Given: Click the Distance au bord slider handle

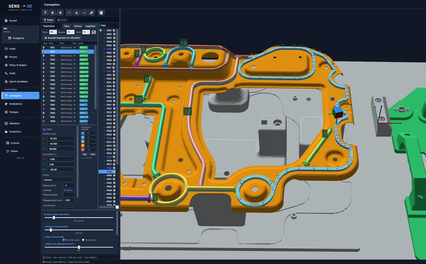Looking at the screenshot, I should 51,230.
